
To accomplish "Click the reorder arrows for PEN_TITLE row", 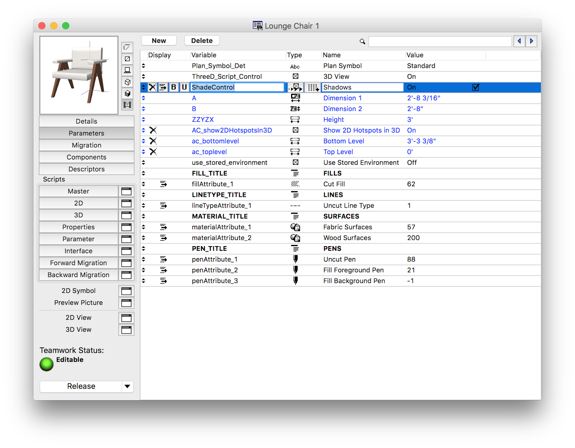I will tap(143, 248).
